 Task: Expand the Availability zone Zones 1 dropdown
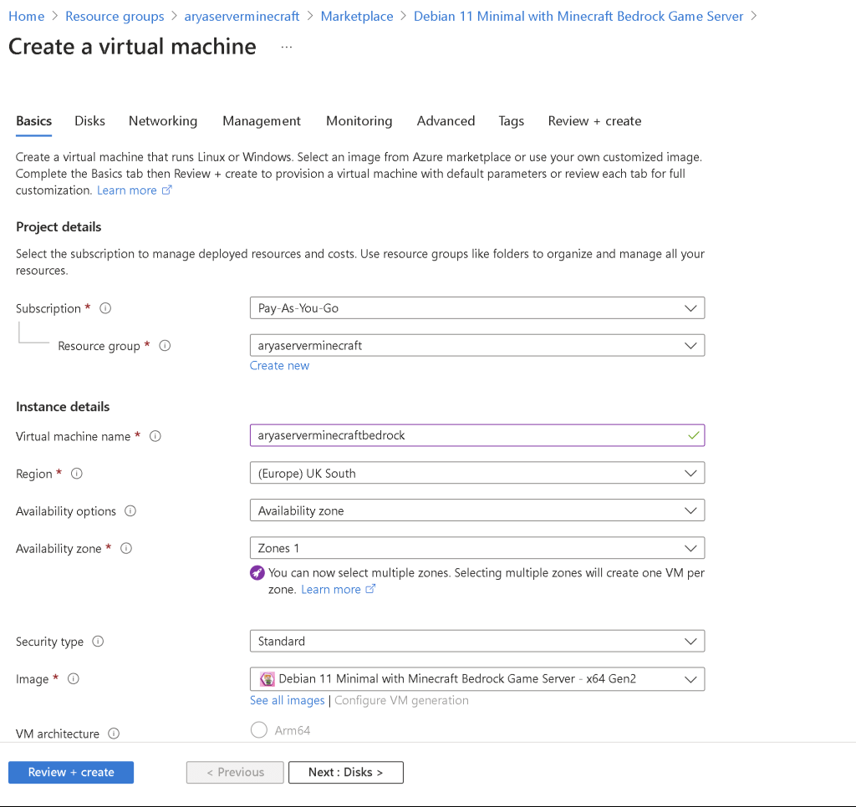point(477,548)
